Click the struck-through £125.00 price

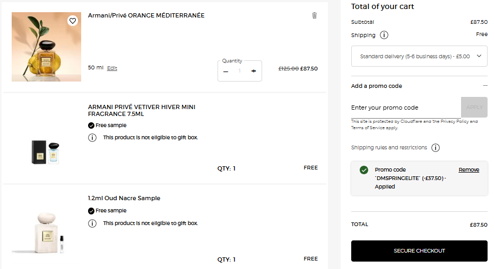(x=288, y=69)
